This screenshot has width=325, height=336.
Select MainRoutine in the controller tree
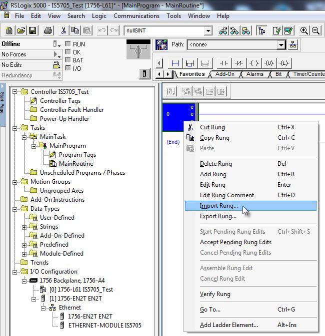(x=75, y=164)
